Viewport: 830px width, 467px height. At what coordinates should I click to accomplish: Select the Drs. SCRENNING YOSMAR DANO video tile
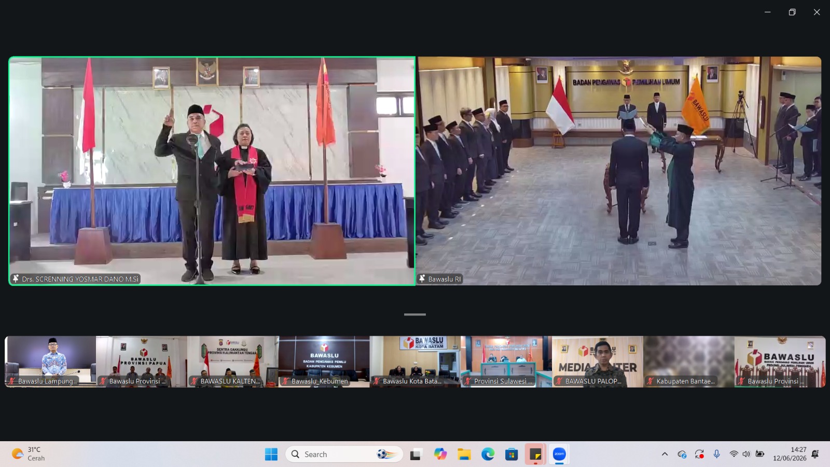coord(212,171)
